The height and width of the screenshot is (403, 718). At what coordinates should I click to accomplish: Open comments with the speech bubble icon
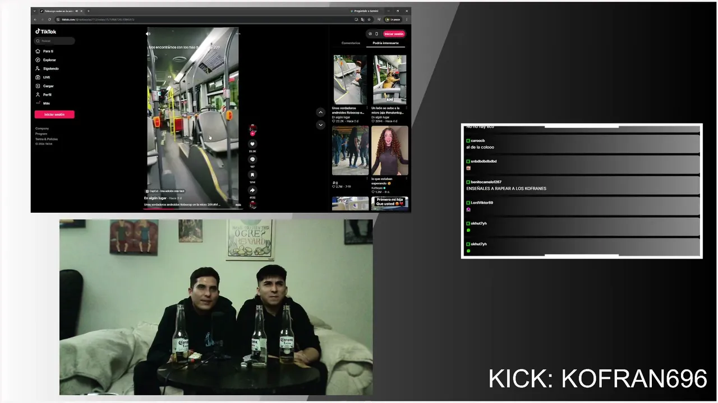coord(252,160)
